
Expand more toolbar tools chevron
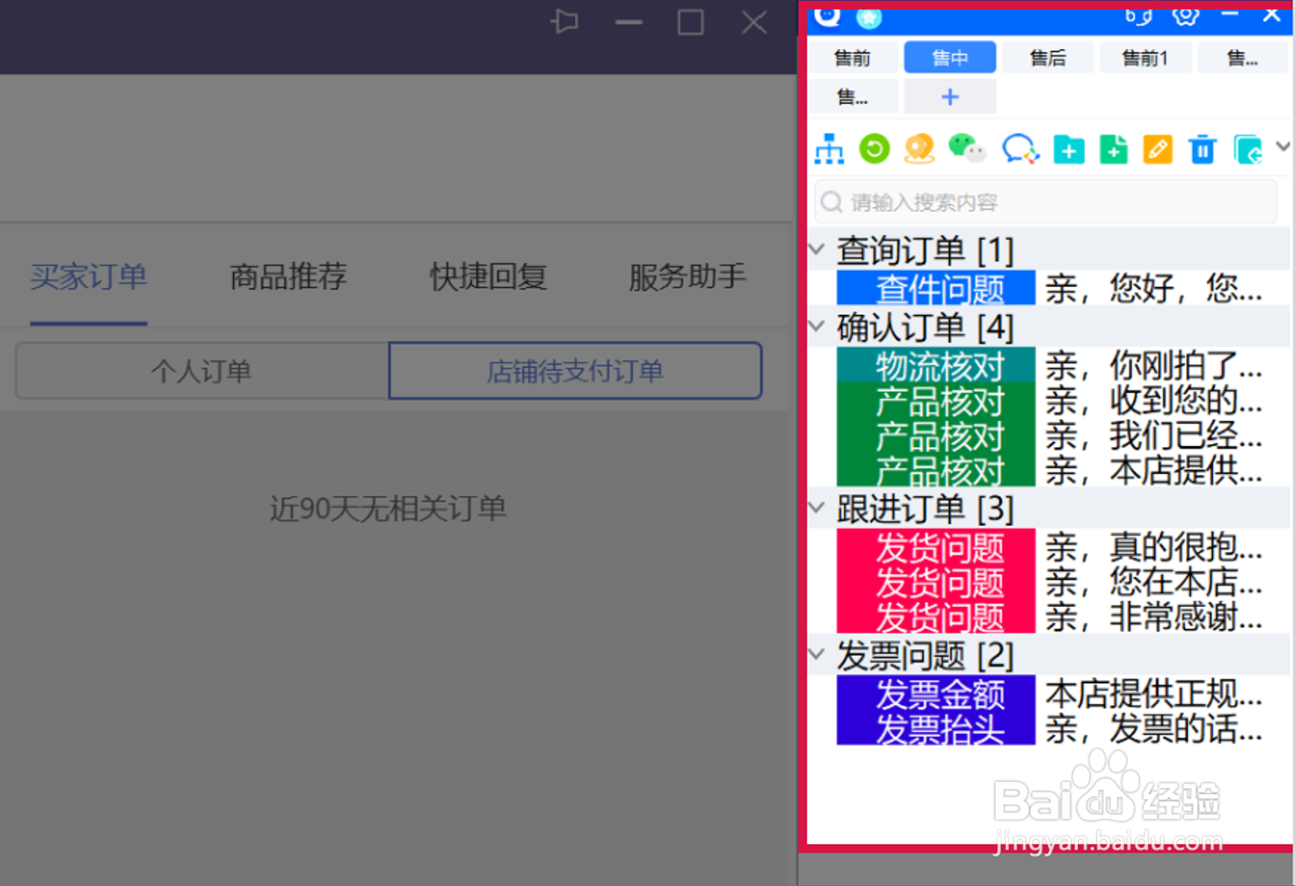[x=1283, y=147]
